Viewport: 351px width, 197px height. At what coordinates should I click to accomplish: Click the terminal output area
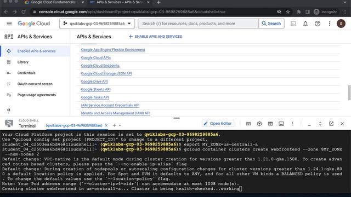(175, 162)
